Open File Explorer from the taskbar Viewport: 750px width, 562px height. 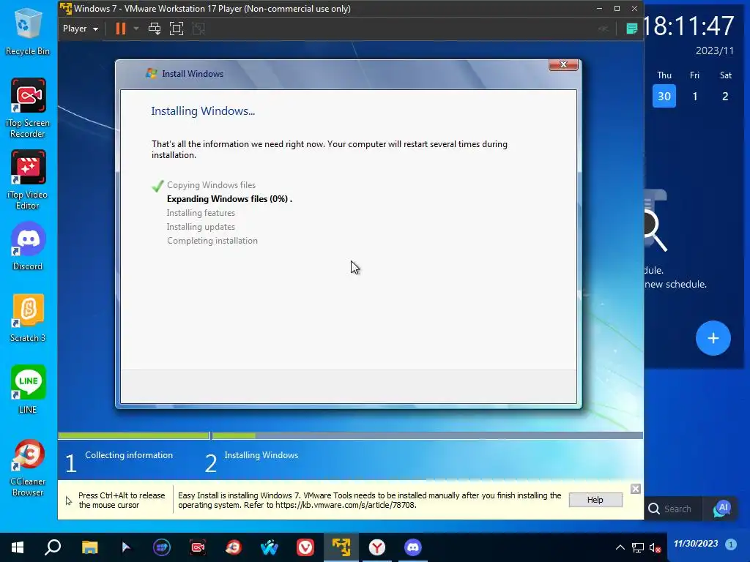tap(89, 547)
